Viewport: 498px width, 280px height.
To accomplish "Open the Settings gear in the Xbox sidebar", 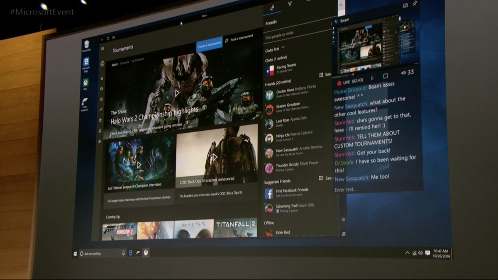I will [100, 141].
